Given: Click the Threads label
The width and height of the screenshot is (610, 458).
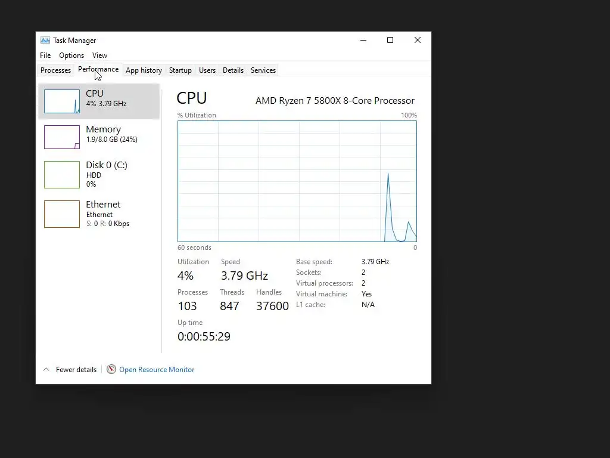Looking at the screenshot, I should [x=232, y=292].
